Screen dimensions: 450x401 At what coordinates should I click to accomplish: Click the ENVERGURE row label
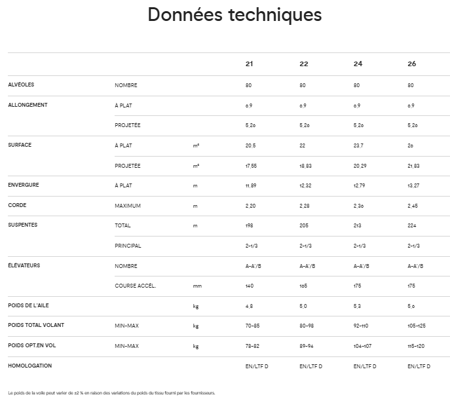[24, 185]
